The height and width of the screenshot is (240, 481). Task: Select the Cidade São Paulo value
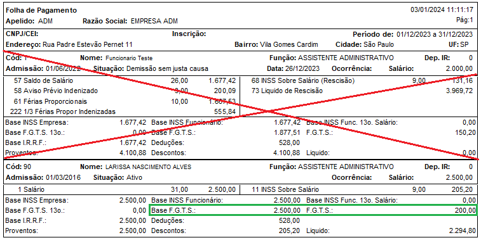[365, 44]
